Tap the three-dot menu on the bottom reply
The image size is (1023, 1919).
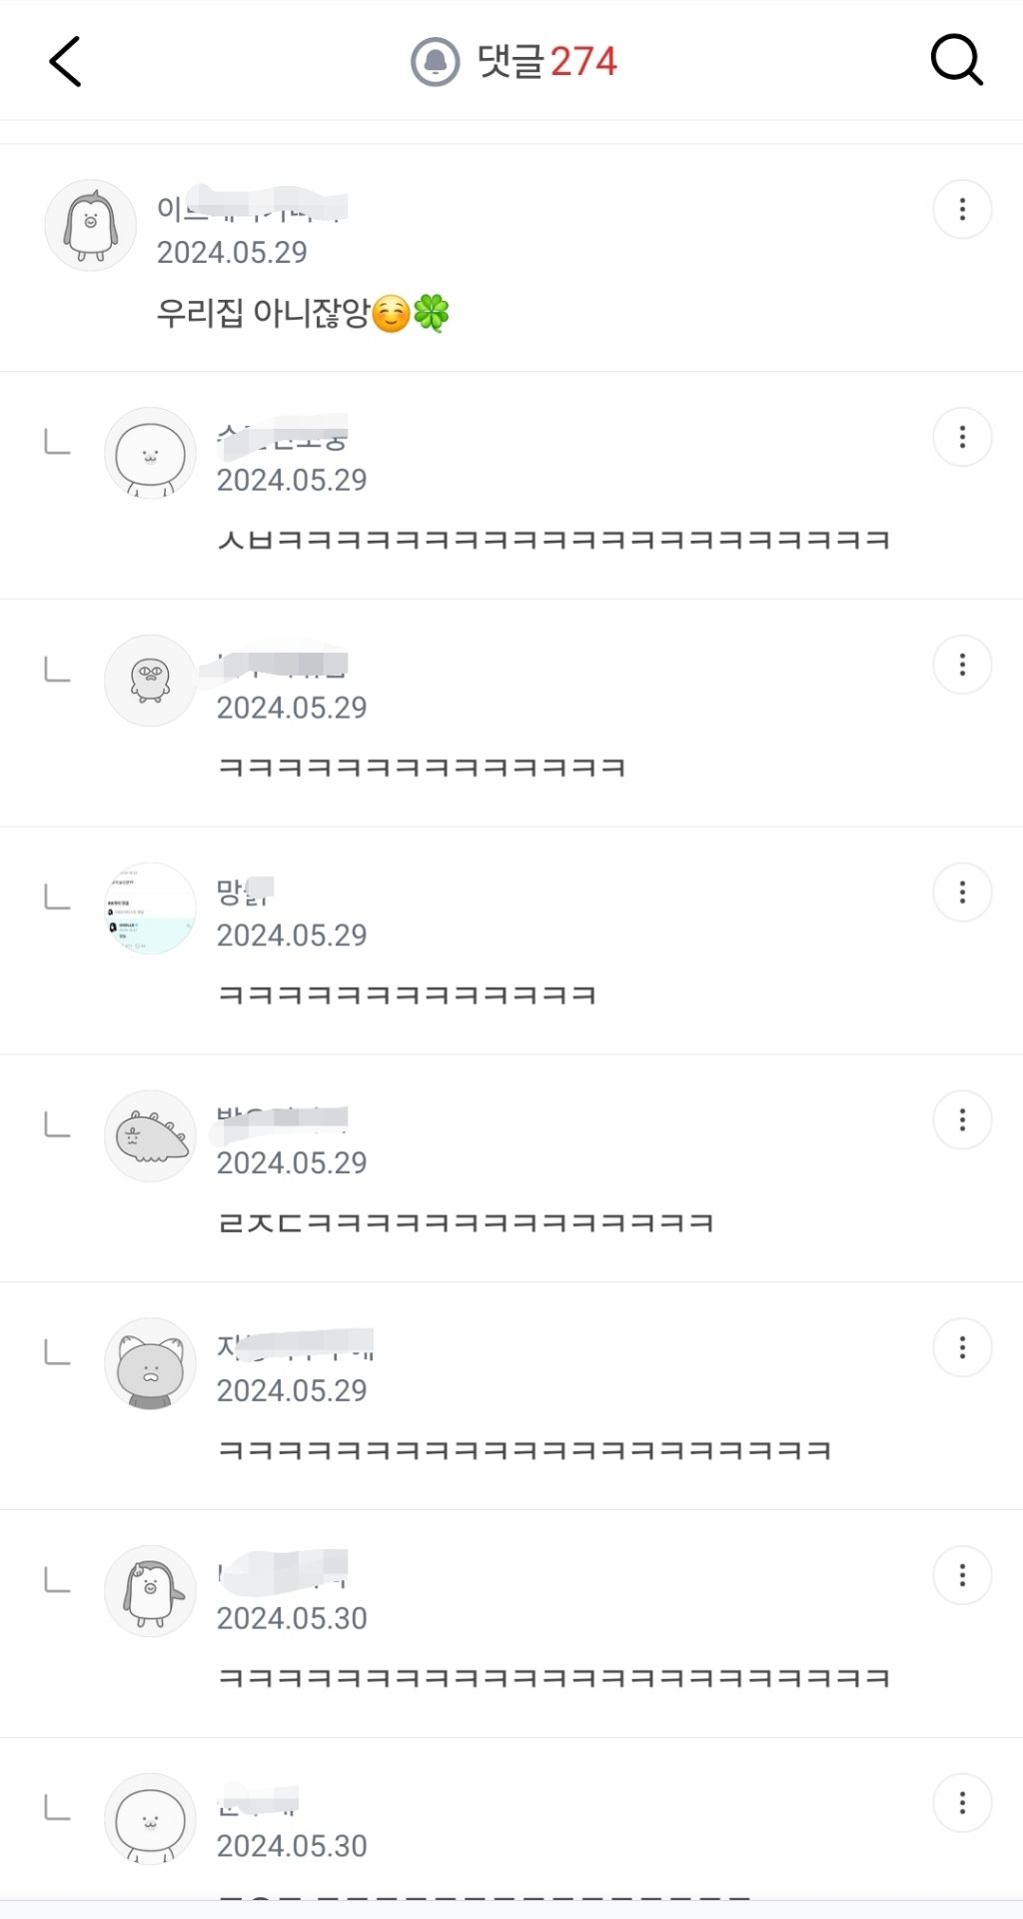pos(962,1803)
